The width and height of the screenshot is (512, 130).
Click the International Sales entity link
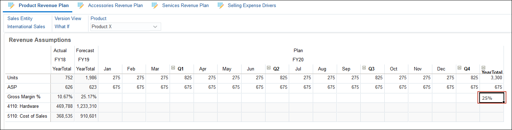(x=26, y=26)
